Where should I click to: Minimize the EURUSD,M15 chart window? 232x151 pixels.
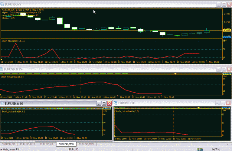(218, 69)
